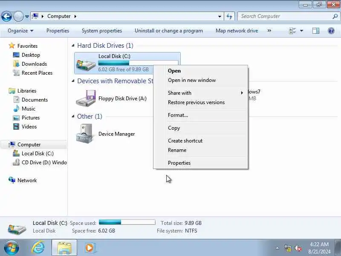Open Downloads under Favorites
This screenshot has height=256, width=341.
(34, 64)
